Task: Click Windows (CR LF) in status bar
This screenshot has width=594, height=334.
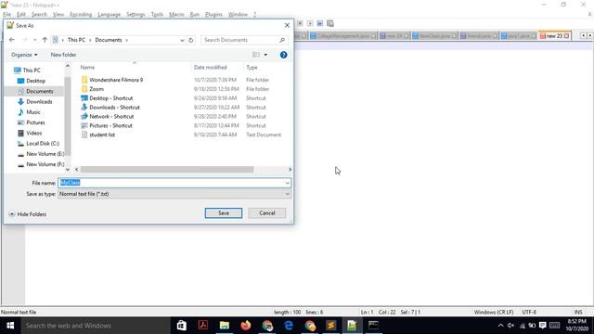Action: [x=494, y=312]
